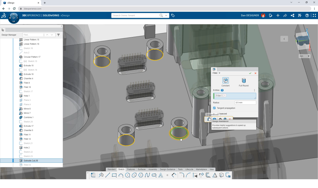Image resolution: width=318 pixels, height=188 pixels.
Task: Expand the Advanced section in Fillet
Action: pyautogui.click(x=222, y=114)
